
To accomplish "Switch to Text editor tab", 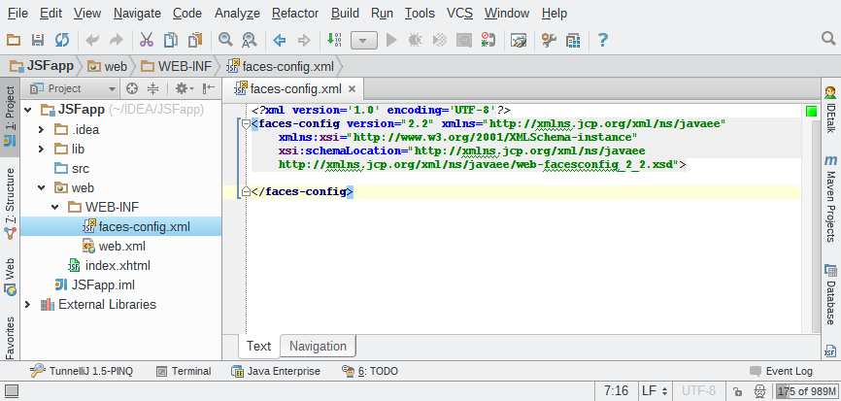I will point(258,347).
